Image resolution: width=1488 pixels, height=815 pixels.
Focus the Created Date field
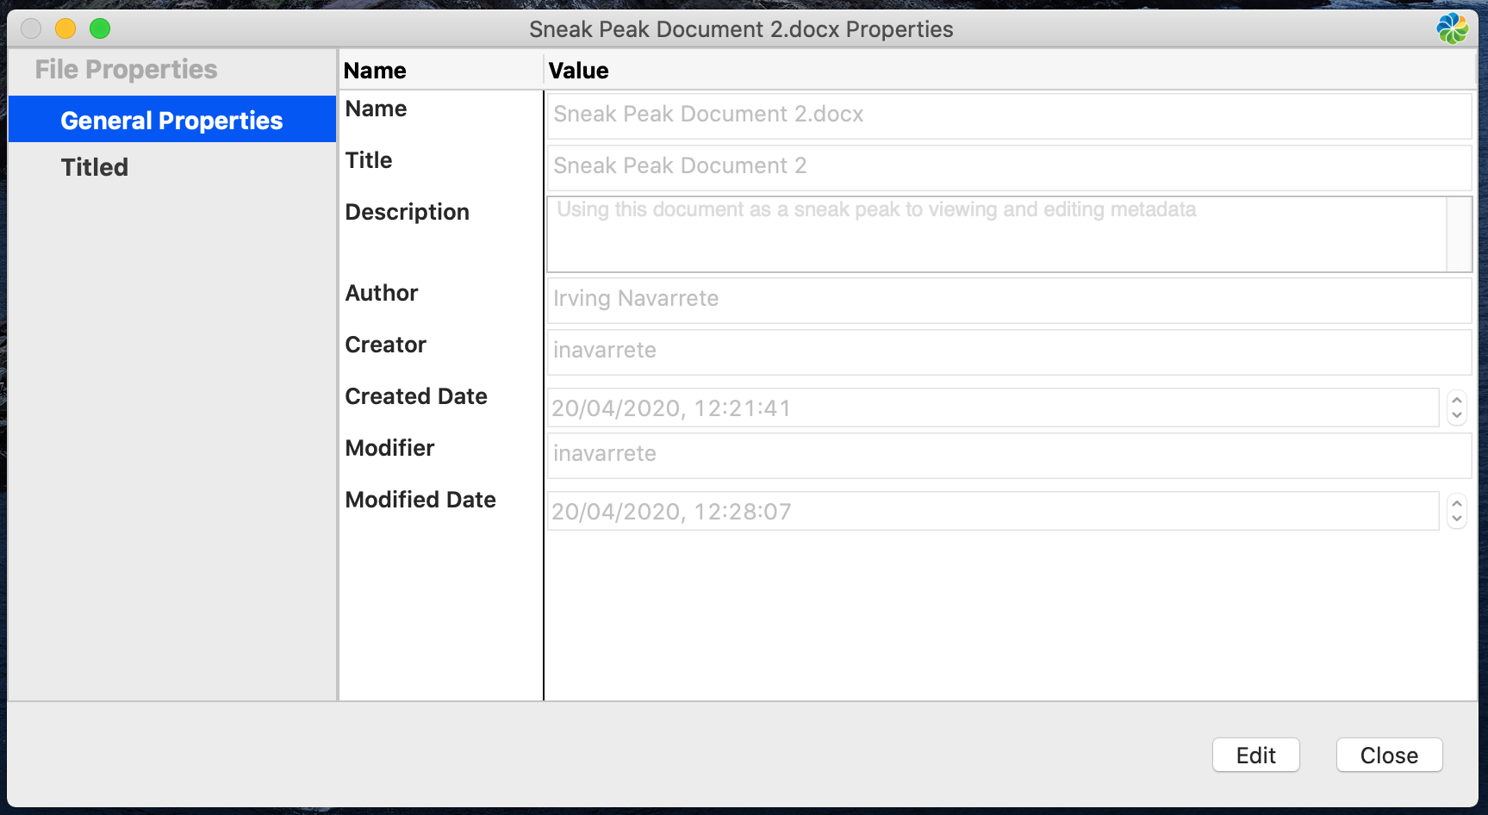point(991,408)
